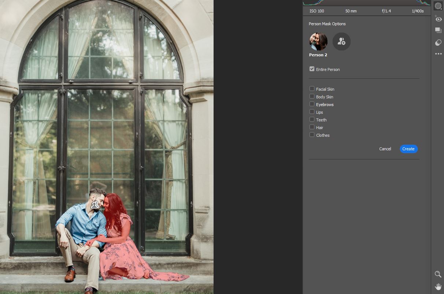This screenshot has width=444, height=294.
Task: Select the Zoom magnifier tool
Action: tap(438, 274)
